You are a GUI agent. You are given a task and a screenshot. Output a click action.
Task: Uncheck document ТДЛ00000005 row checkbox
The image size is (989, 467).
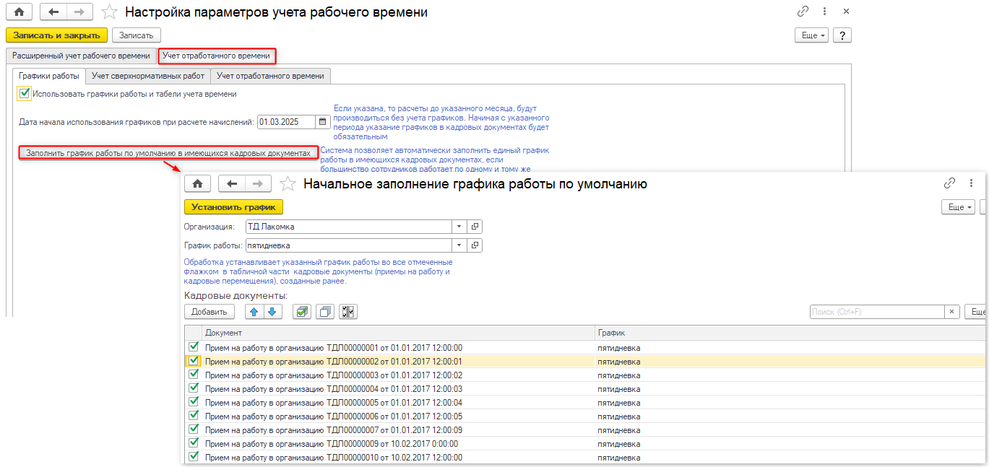coord(193,402)
